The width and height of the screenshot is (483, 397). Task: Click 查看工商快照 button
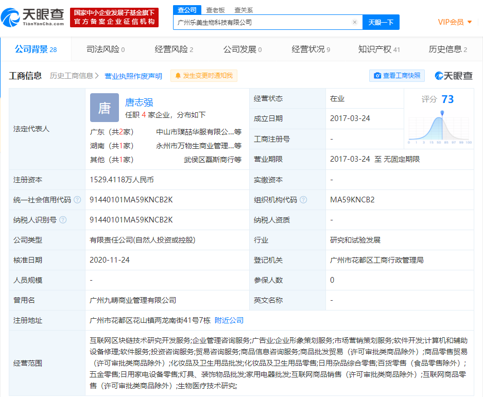click(x=396, y=76)
